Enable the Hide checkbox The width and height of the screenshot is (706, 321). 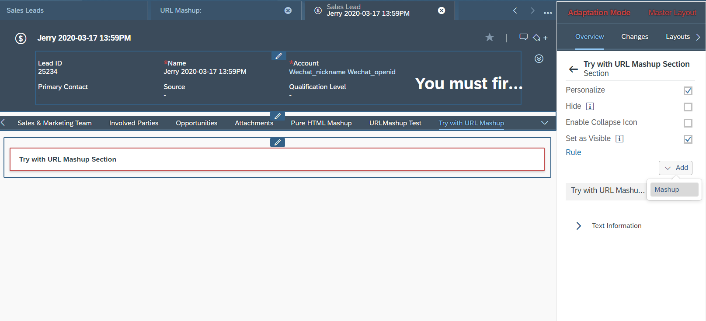pyautogui.click(x=688, y=107)
